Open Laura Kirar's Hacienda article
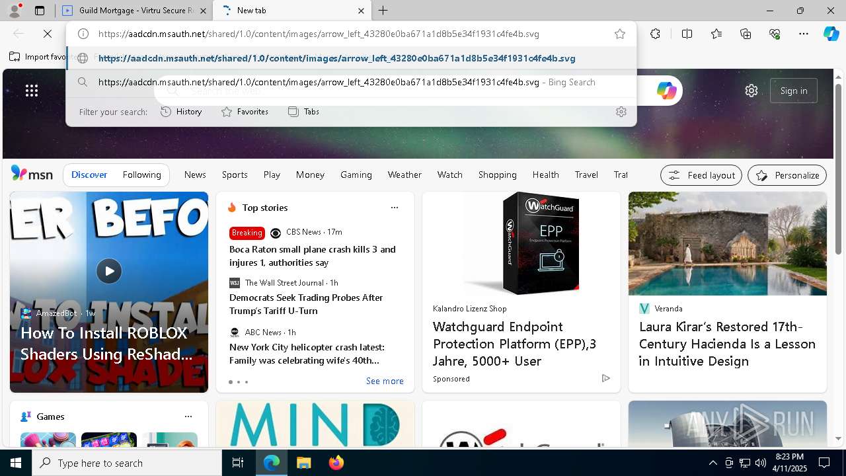This screenshot has height=476, width=846. click(x=727, y=344)
